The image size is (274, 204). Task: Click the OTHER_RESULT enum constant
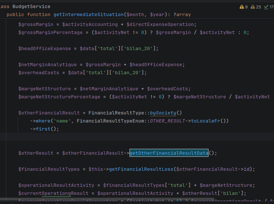pos(168,121)
